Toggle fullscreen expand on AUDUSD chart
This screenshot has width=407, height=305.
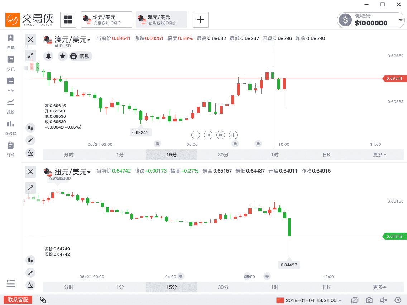(x=30, y=55)
